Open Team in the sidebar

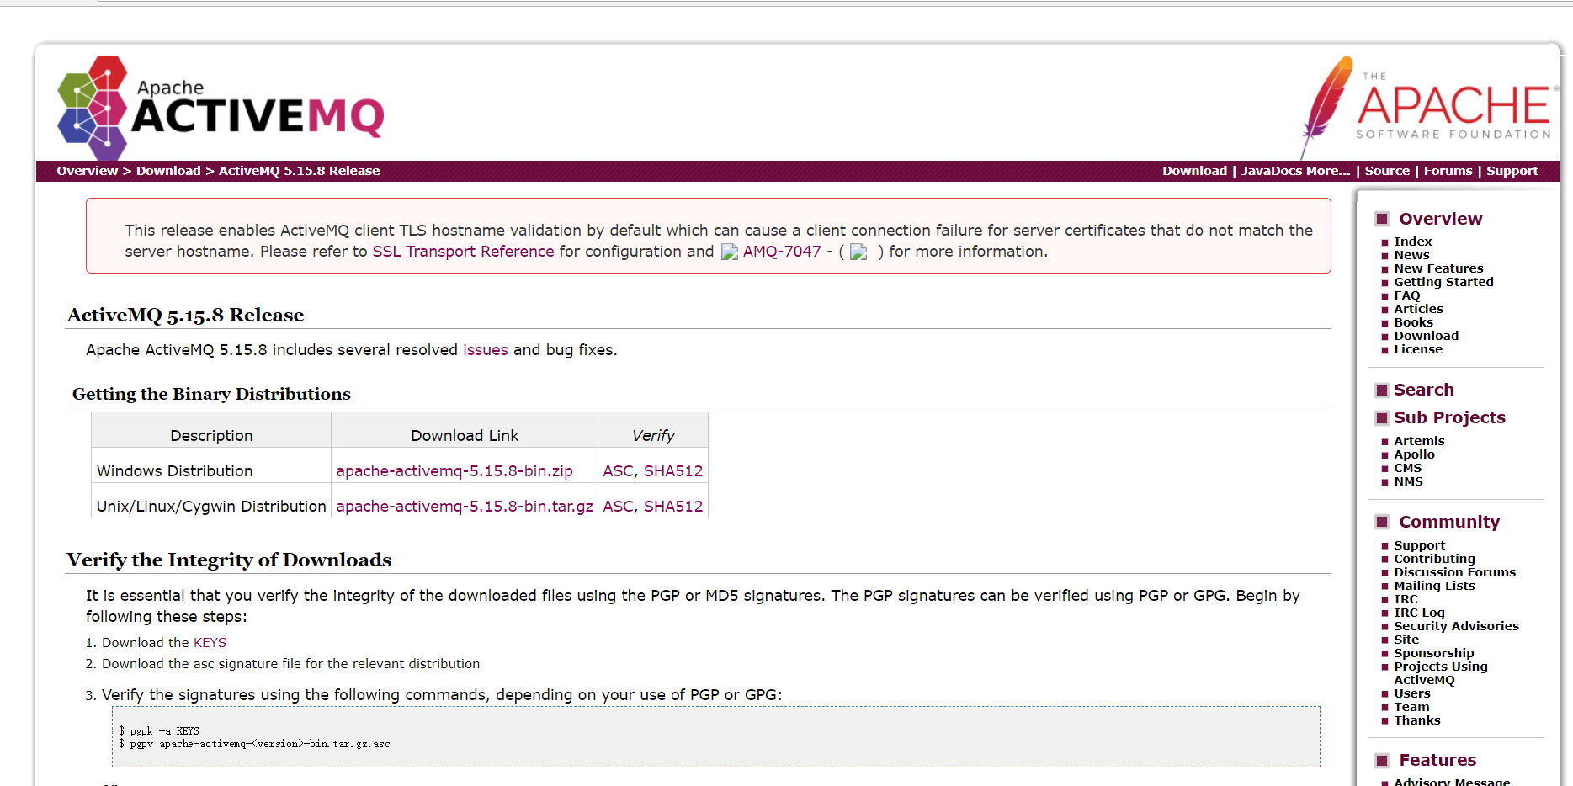(x=1411, y=707)
